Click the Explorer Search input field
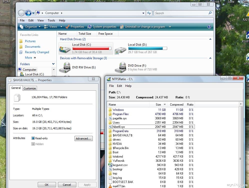The width and height of the screenshot is (249, 188). [x=181, y=13]
